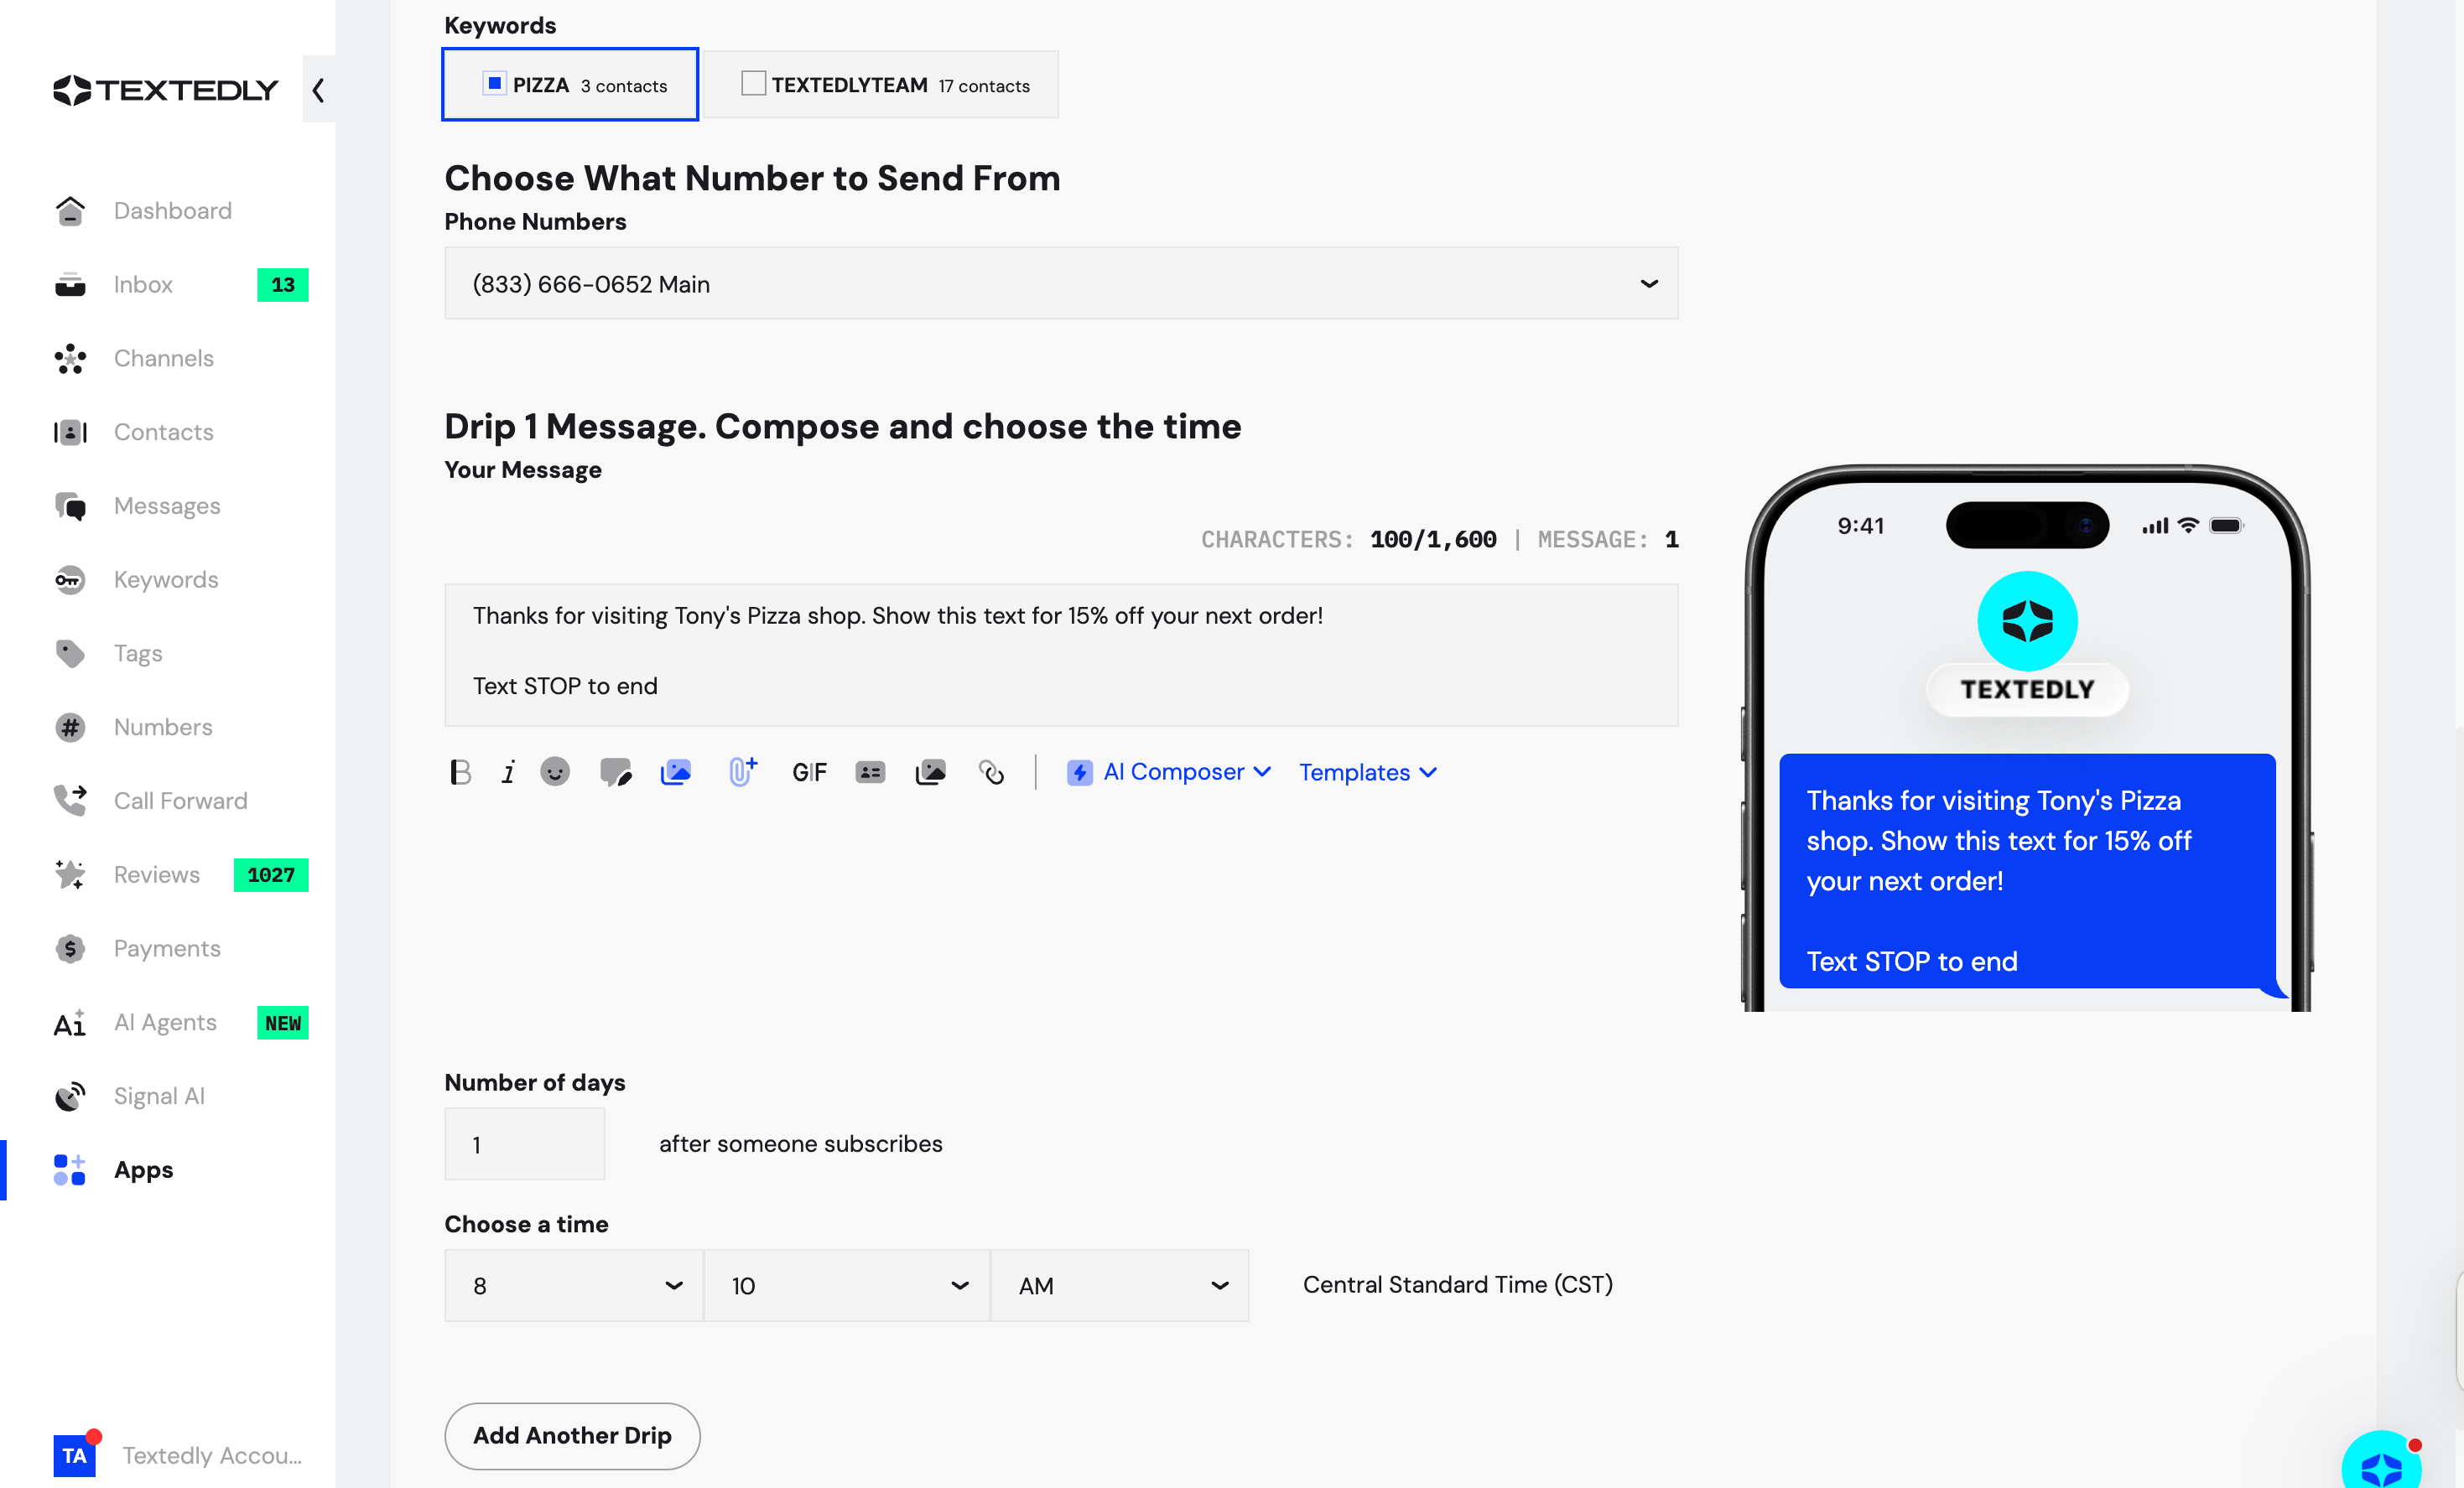This screenshot has width=2464, height=1488.
Task: Open the emoji picker
Action: 555,771
